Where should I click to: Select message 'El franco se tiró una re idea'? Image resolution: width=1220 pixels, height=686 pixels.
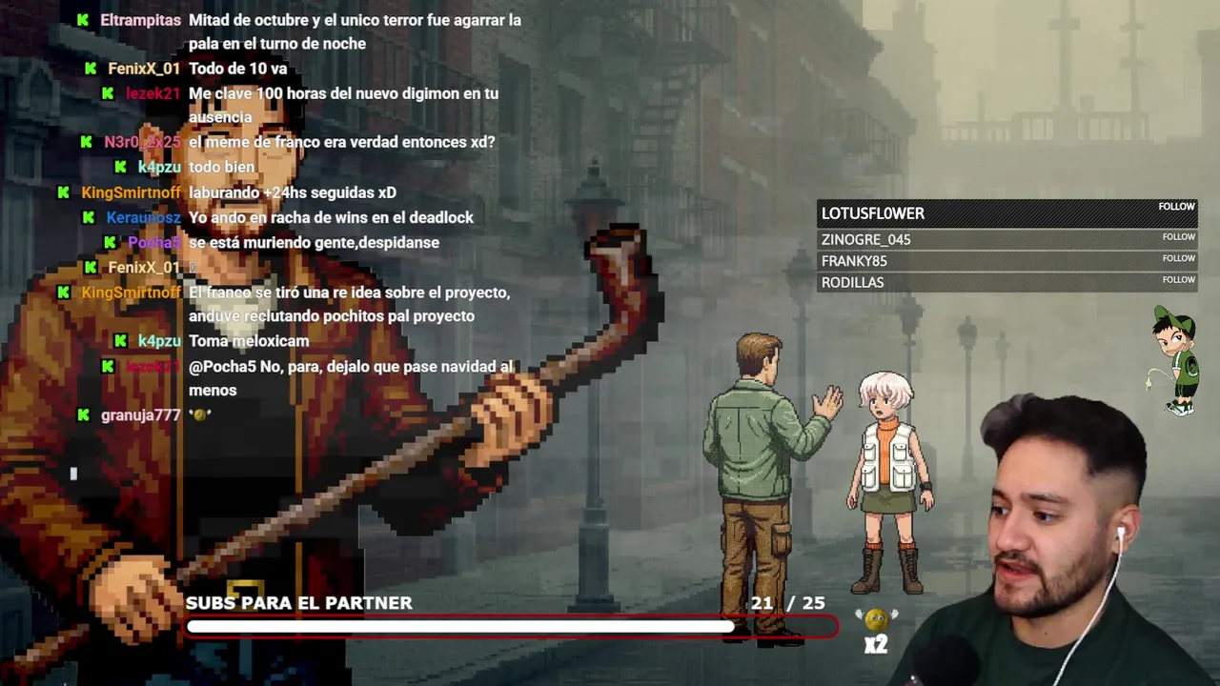[349, 304]
